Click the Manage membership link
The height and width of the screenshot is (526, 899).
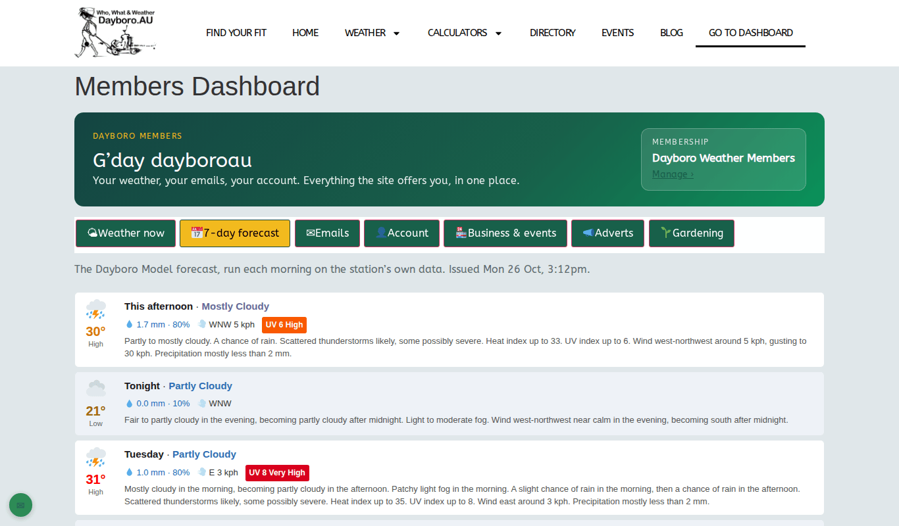click(x=673, y=174)
